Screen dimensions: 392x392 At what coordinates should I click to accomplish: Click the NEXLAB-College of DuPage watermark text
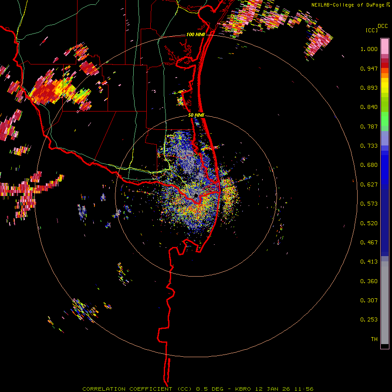tap(348, 5)
